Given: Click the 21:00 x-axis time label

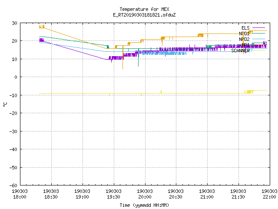Looking at the screenshot, I should coord(207,197).
